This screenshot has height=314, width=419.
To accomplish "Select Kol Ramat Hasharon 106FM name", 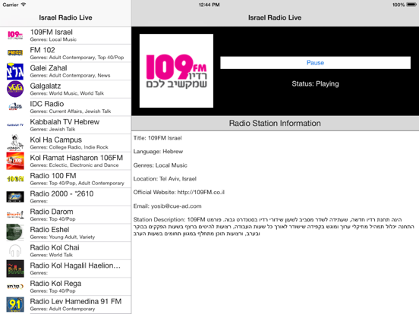I will [x=77, y=158].
